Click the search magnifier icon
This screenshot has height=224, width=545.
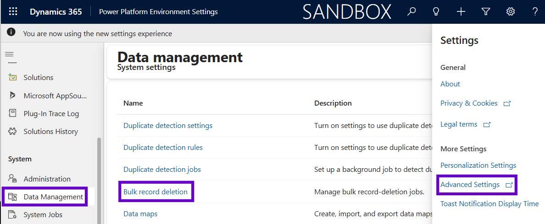coord(411,12)
